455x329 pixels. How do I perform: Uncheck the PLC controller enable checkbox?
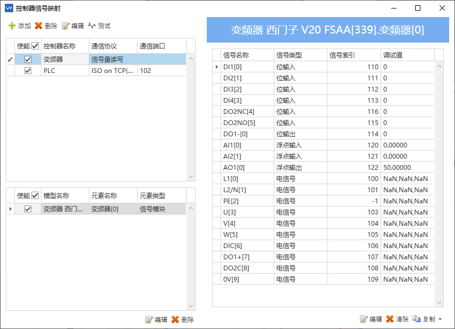[28, 71]
